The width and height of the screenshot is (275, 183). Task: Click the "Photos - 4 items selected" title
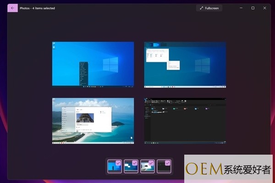pyautogui.click(x=38, y=8)
